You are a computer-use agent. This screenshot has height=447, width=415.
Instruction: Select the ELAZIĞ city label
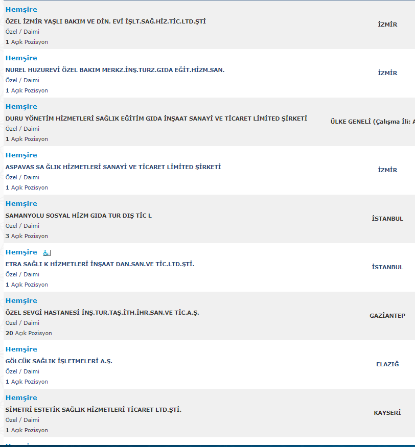(x=387, y=364)
